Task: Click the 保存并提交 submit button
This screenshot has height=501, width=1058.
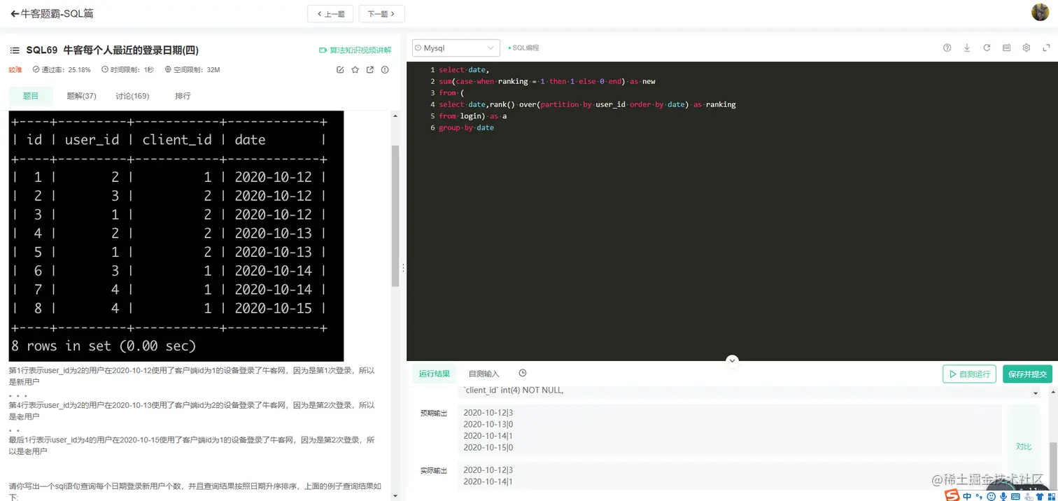Action: click(1027, 374)
